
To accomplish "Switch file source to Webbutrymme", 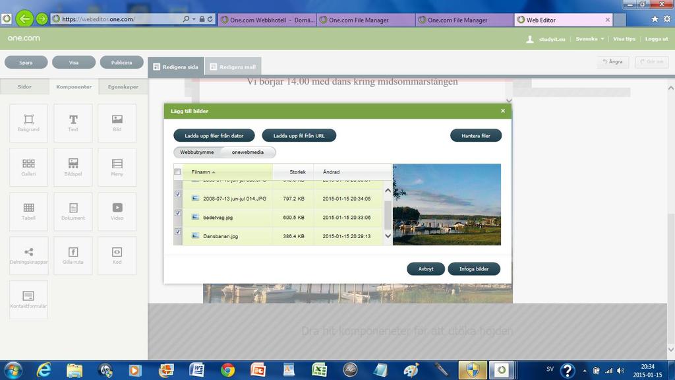I will coord(197,152).
